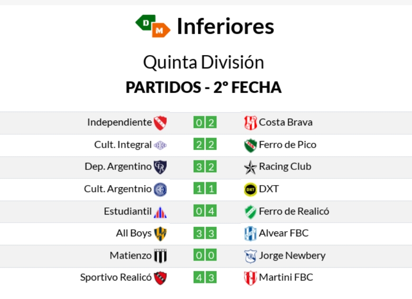The height and width of the screenshot is (299, 412).
Task: Select the Ferro de Pico crest
Action: pyautogui.click(x=250, y=145)
